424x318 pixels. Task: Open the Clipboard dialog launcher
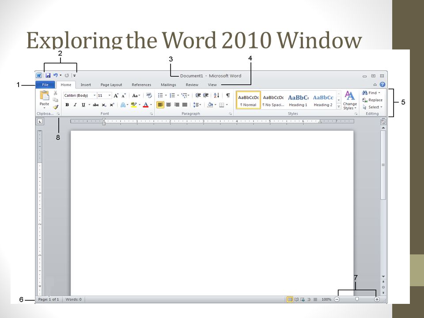click(58, 114)
